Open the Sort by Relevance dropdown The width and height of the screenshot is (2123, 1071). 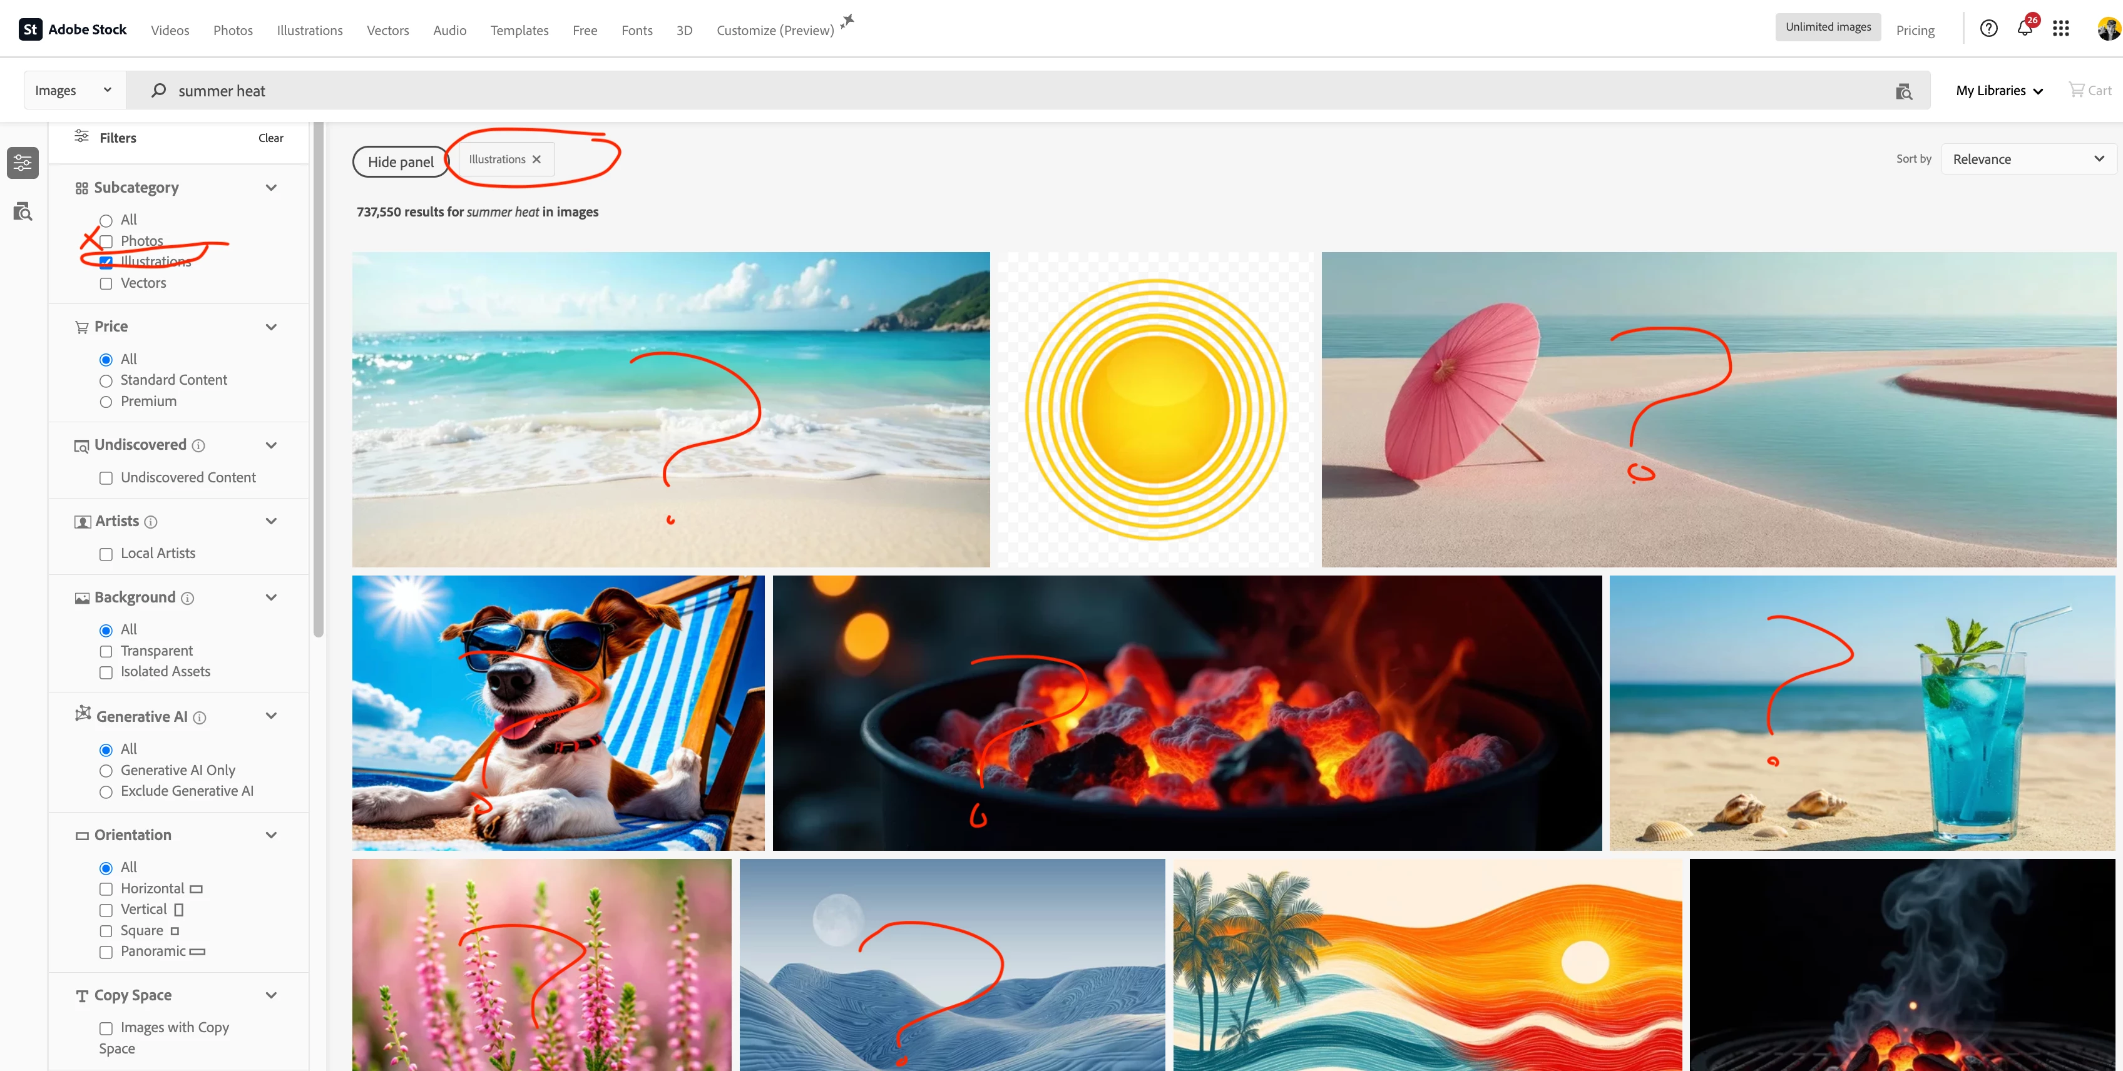tap(2027, 159)
